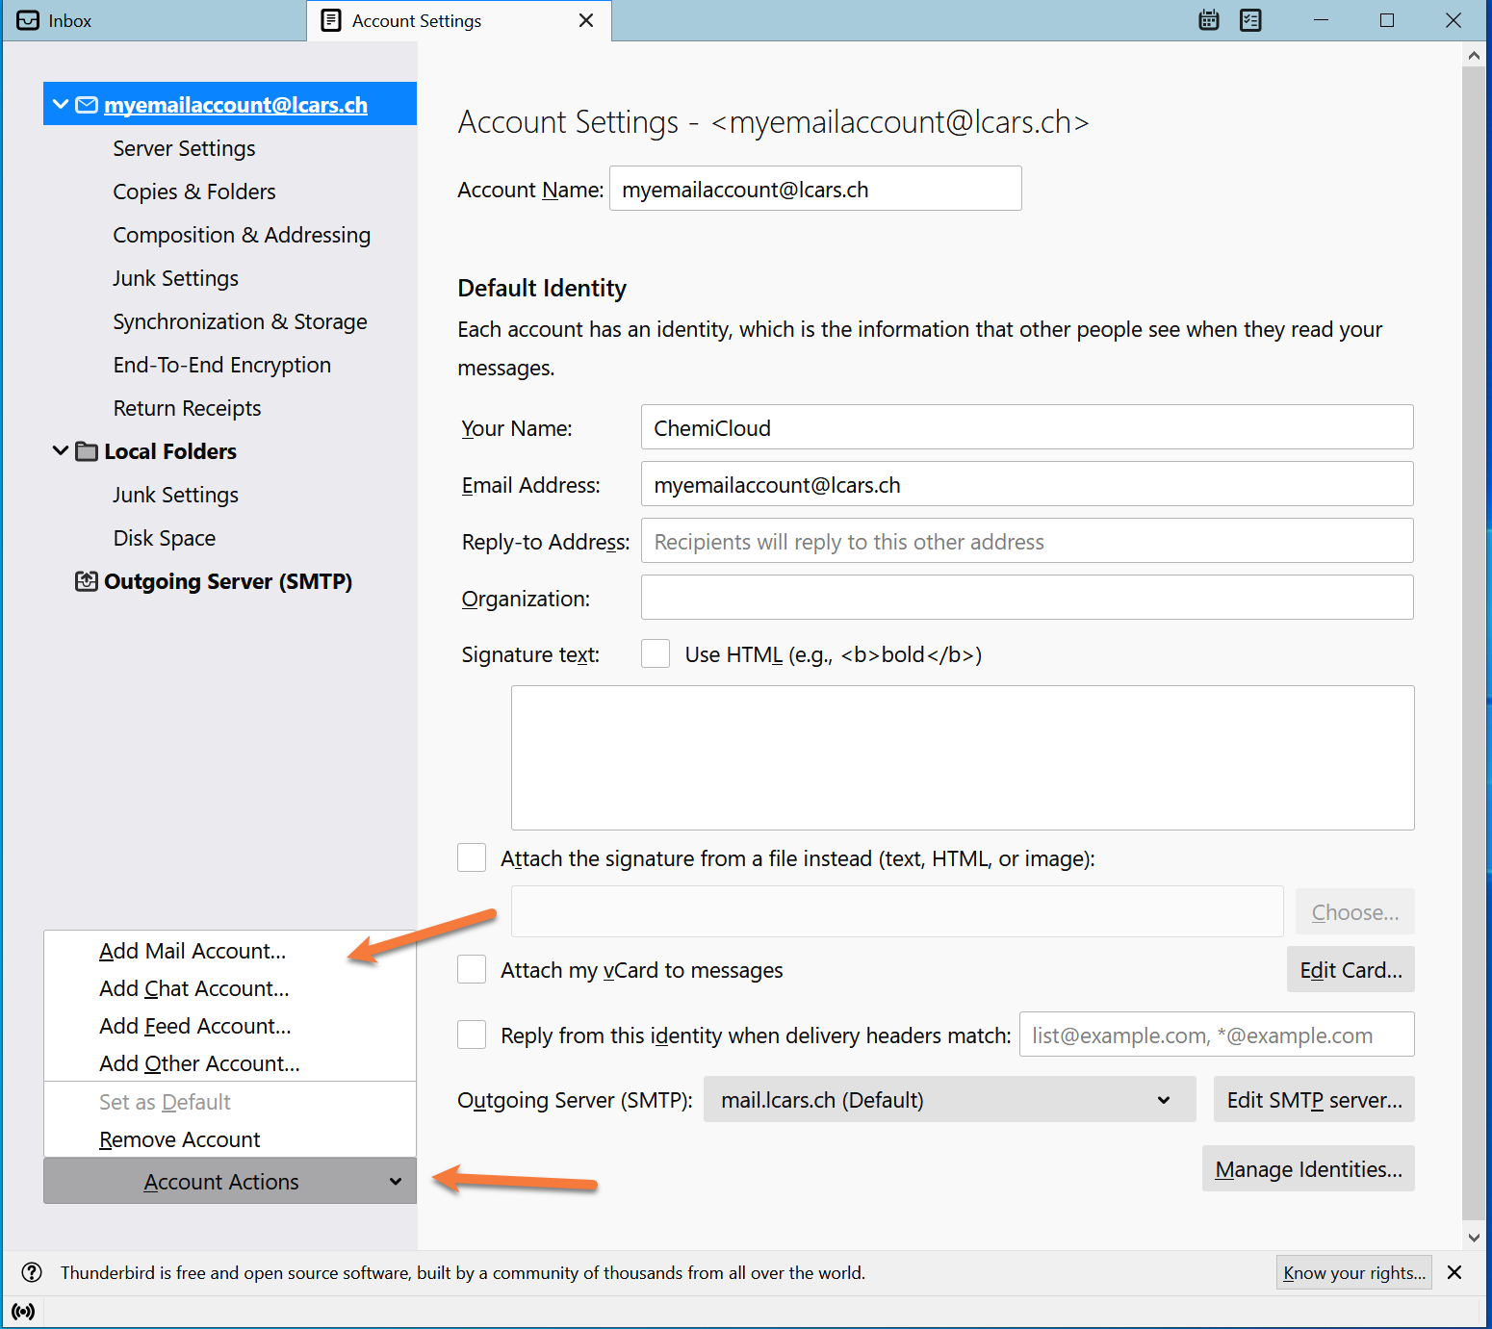This screenshot has height=1329, width=1492.
Task: Click the Outgoing Server (SMTP) icon
Action: pos(87,581)
